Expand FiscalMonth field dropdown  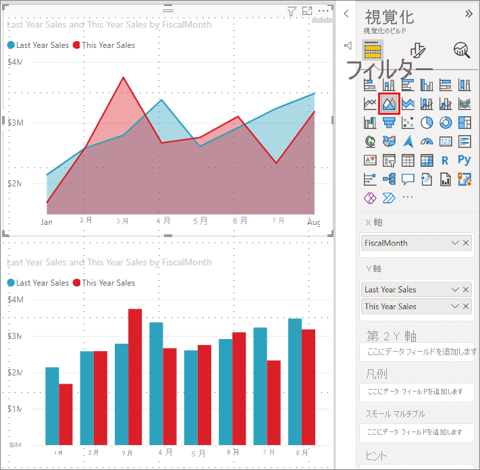[455, 243]
